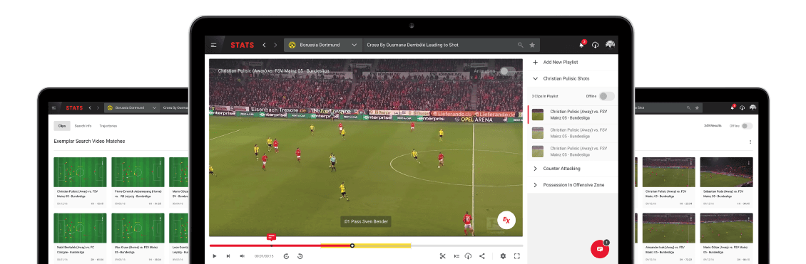Open the Sebastian Rode video thumbnail on right tablet

[x=726, y=172]
